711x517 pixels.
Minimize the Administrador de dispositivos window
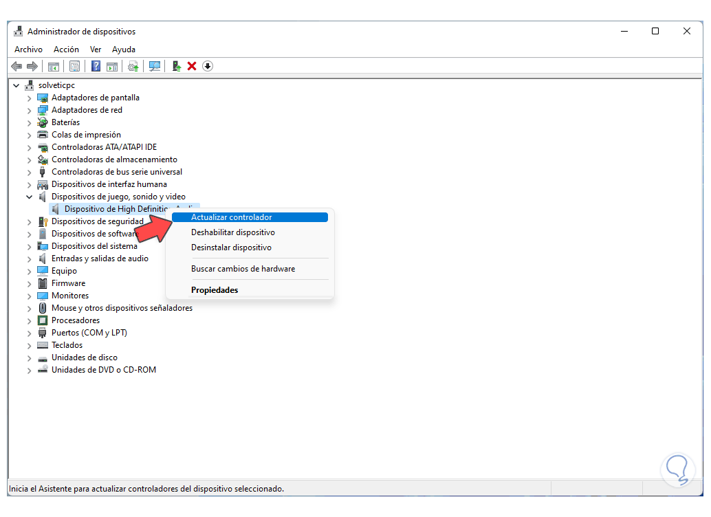coord(624,31)
